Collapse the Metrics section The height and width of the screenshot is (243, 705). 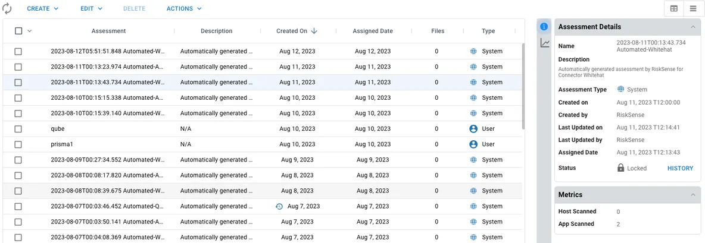point(693,195)
